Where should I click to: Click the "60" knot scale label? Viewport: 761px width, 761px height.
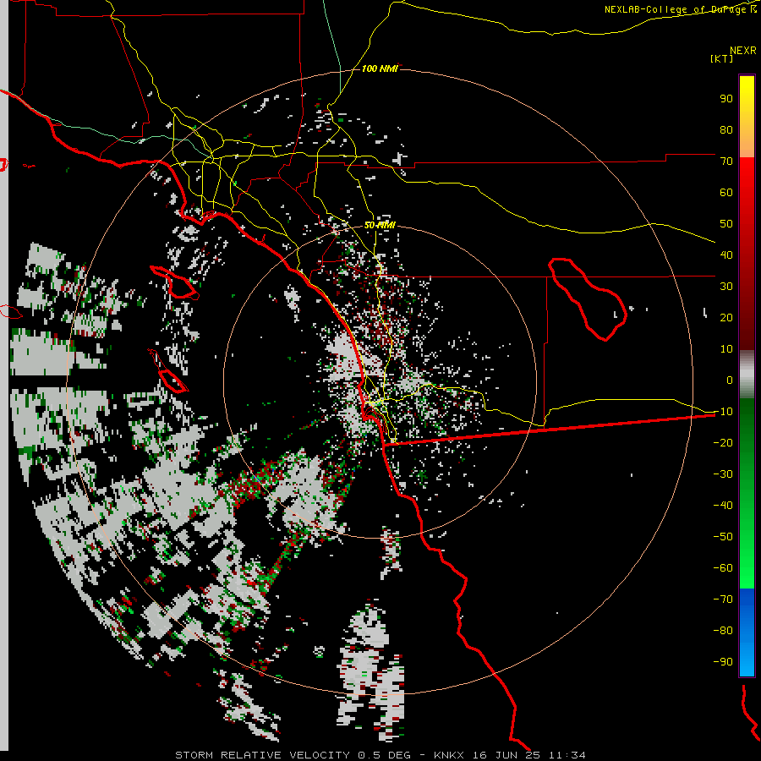coord(726,193)
